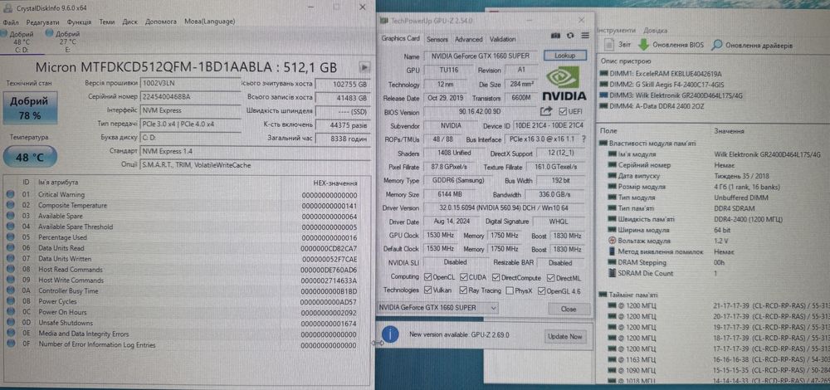Click the Percentage Used status circle
Viewport: 830px width, 390px height.
[10, 237]
